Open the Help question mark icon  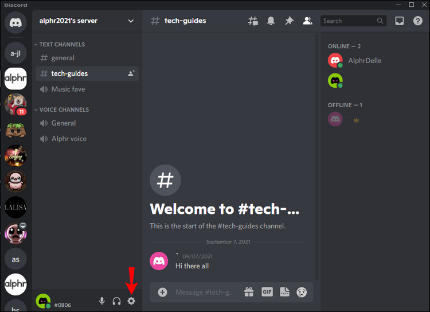pyautogui.click(x=417, y=21)
